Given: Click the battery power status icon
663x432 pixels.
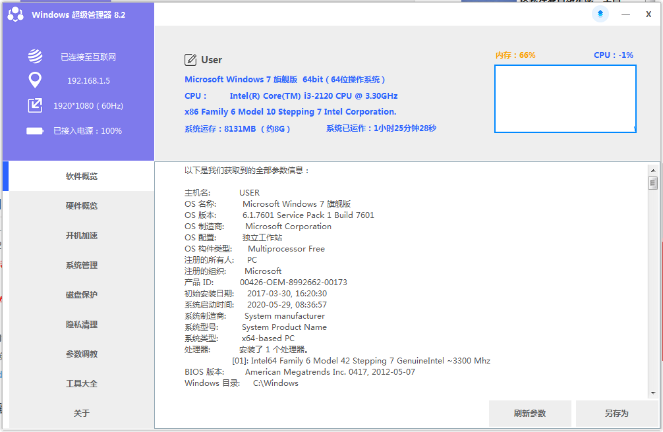Looking at the screenshot, I should point(35,131).
